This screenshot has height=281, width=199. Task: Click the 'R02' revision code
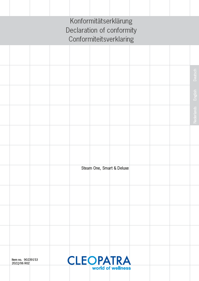point(27,263)
